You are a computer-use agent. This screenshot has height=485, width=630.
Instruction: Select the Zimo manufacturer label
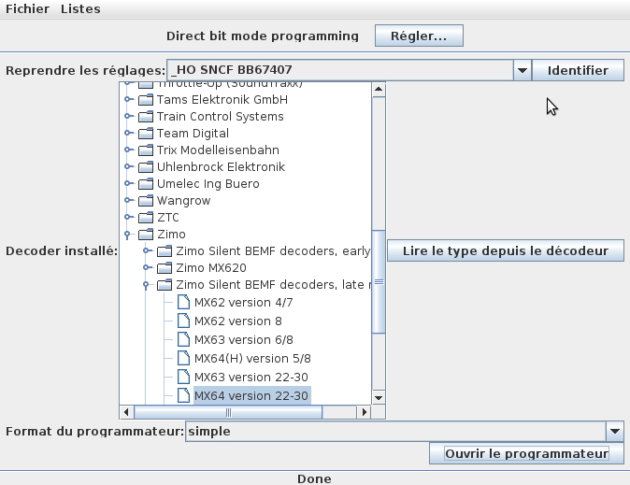171,235
